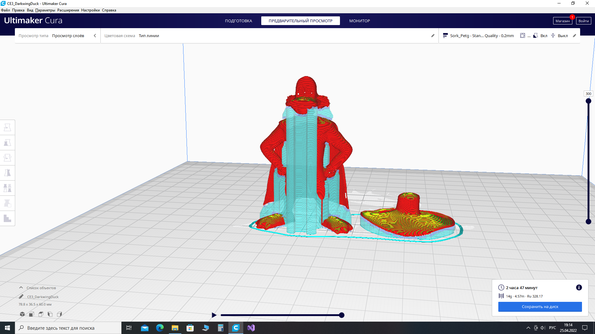Select CE3_DarkwingDuck in the object list
Image resolution: width=595 pixels, height=334 pixels.
(x=43, y=297)
